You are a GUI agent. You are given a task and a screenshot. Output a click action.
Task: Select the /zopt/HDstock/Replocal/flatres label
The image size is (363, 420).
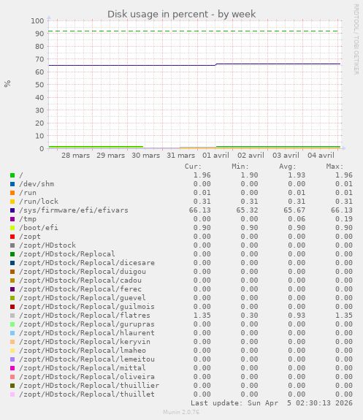coord(85,316)
